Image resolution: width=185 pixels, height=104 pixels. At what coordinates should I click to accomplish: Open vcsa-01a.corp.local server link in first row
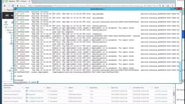161,91
